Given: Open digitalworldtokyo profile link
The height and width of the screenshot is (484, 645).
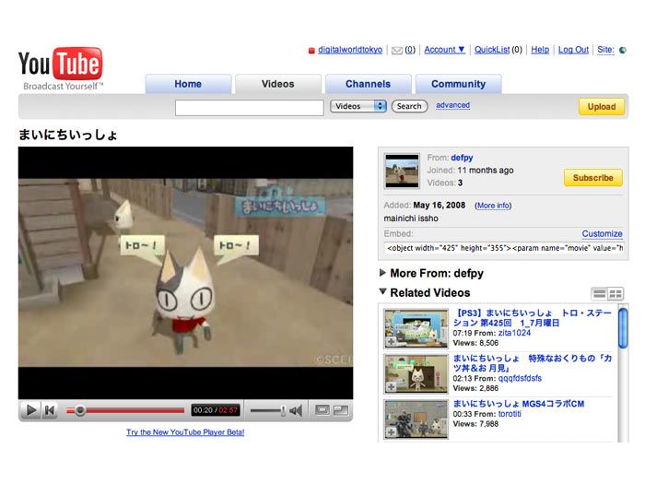Looking at the screenshot, I should (350, 50).
